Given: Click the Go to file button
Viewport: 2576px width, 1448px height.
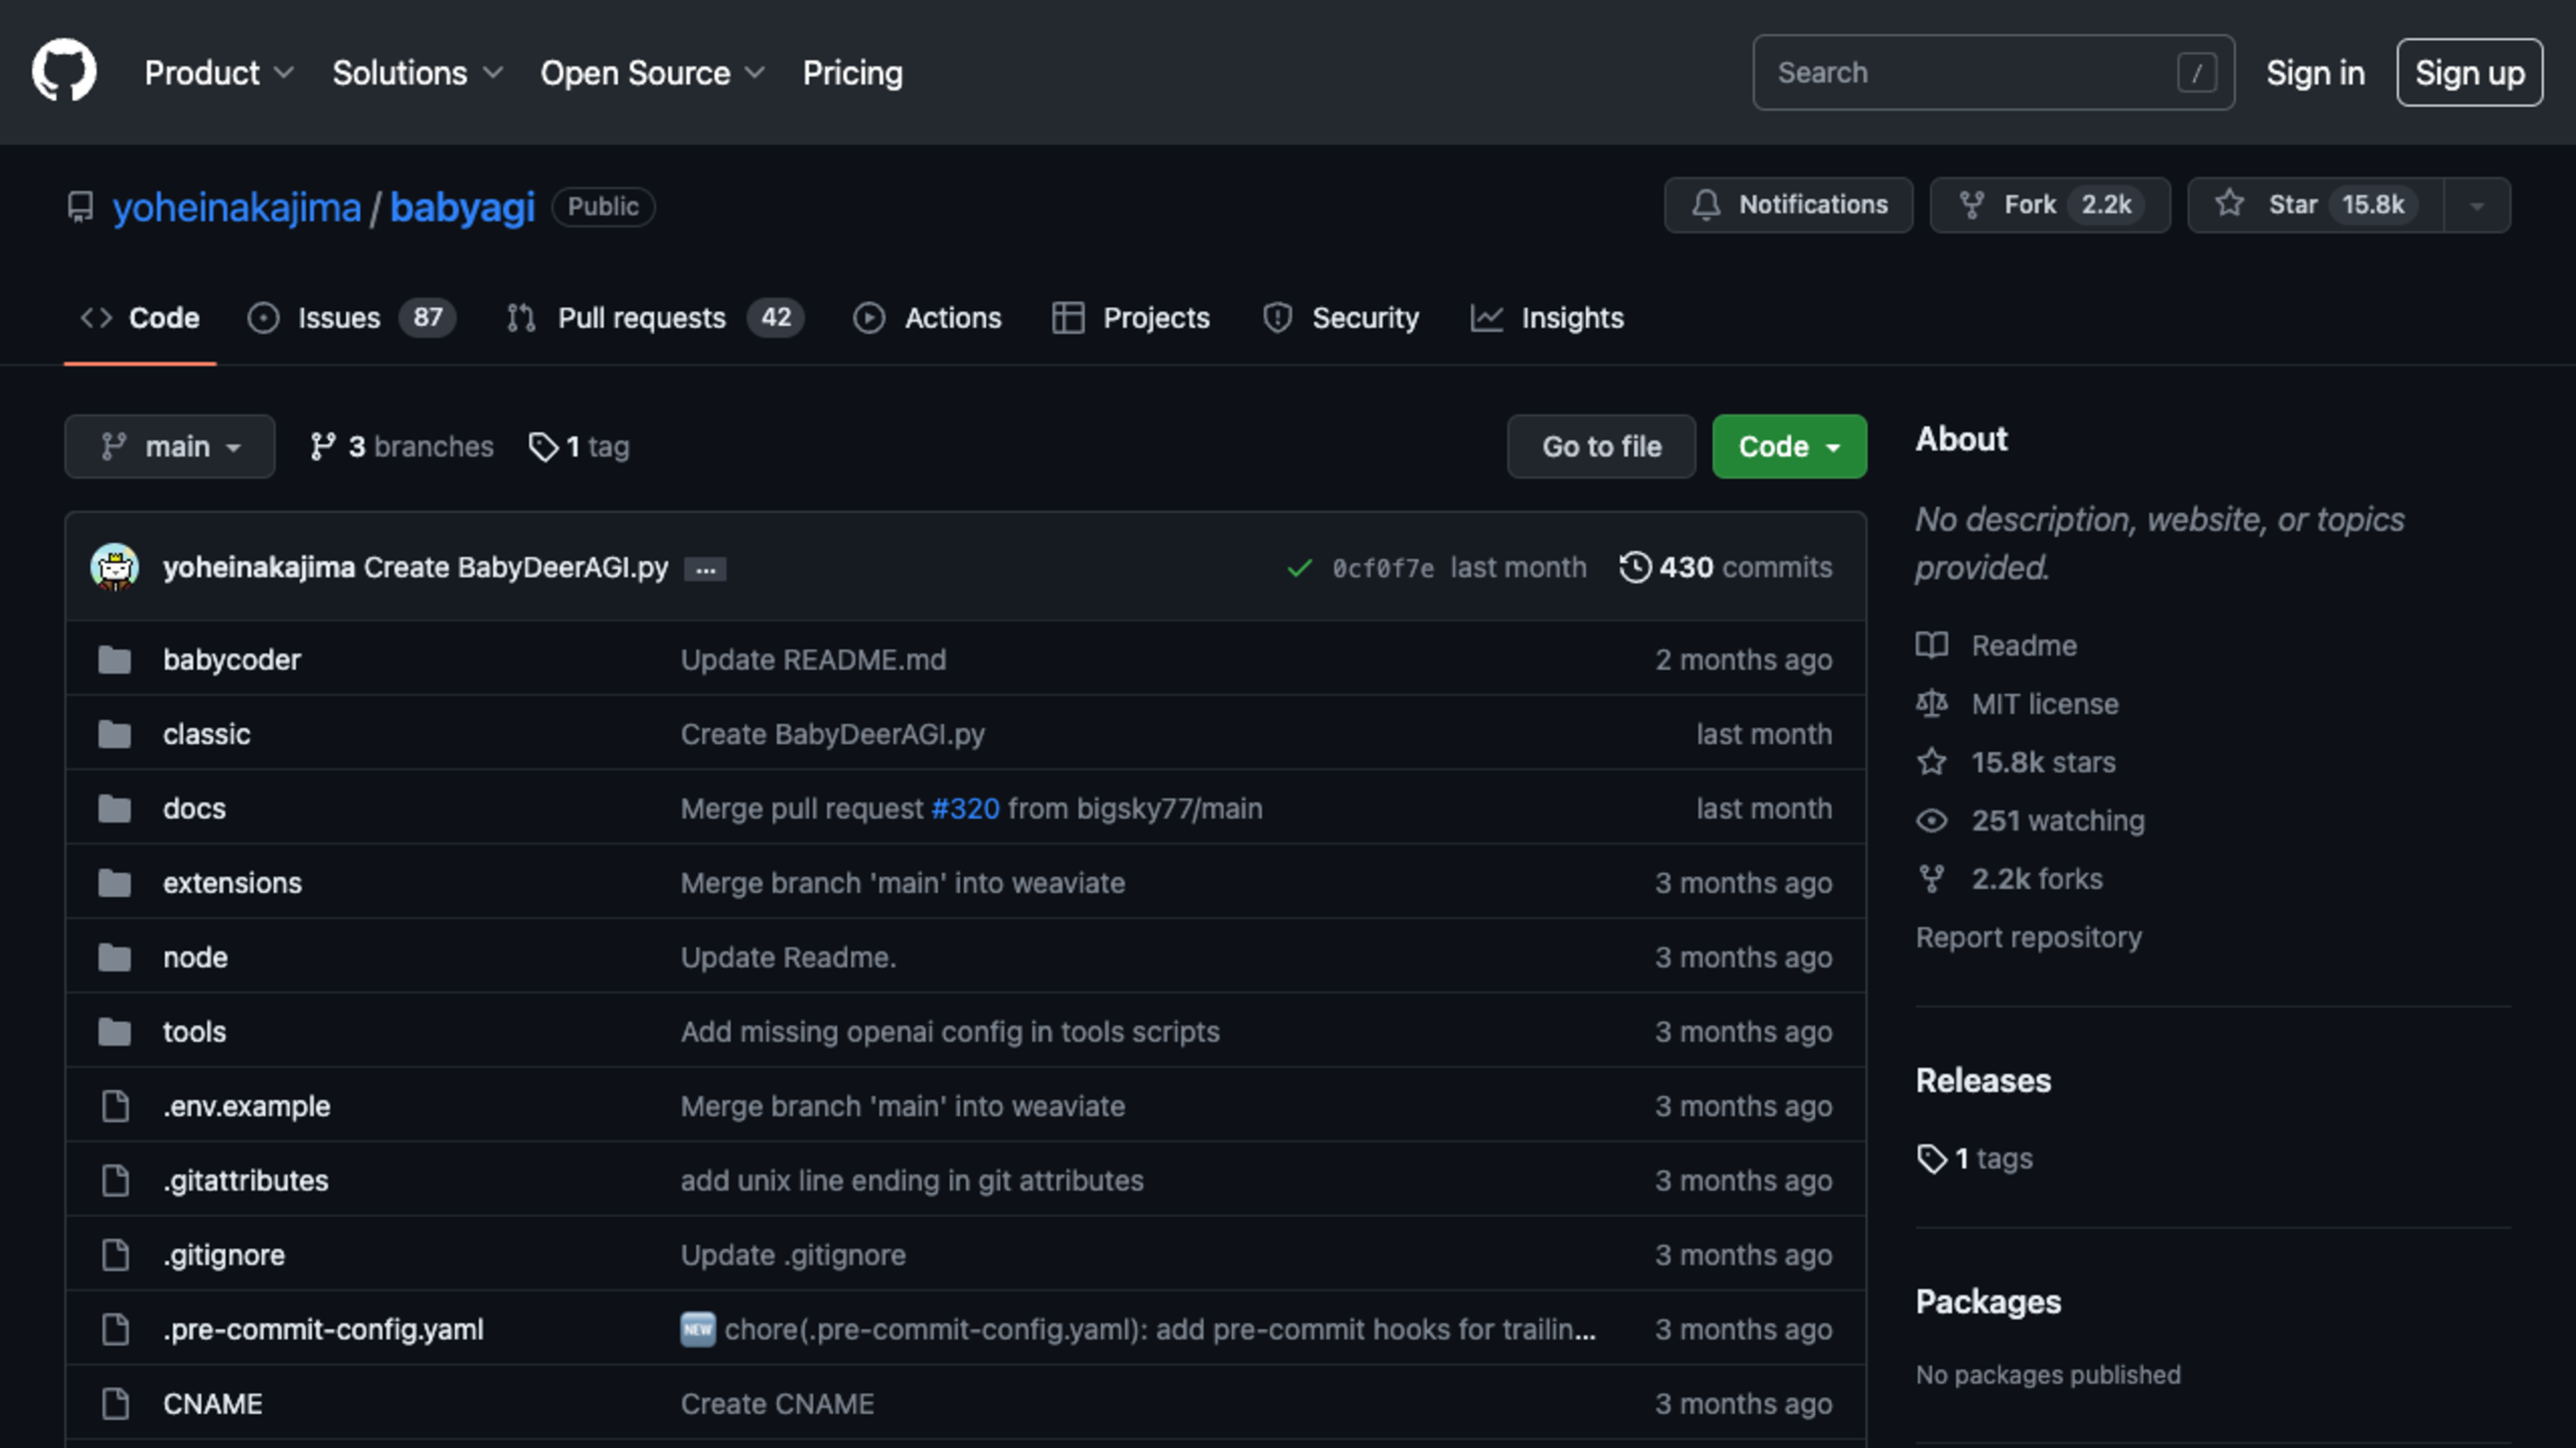Looking at the screenshot, I should [x=1601, y=446].
